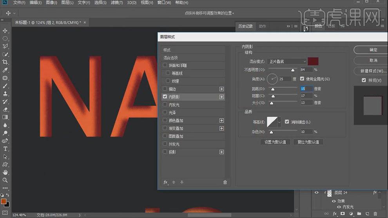Click the 距离 value input field

pyautogui.click(x=306, y=88)
